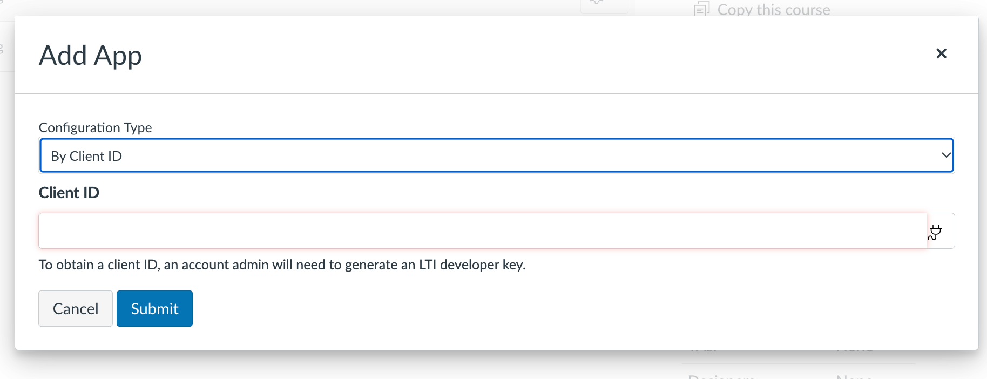Cancel adding the app
This screenshot has width=987, height=379.
[76, 308]
